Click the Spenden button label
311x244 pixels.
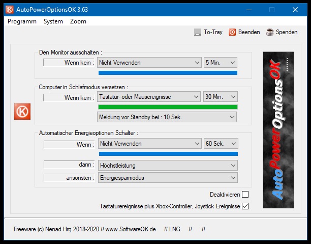click(x=287, y=32)
